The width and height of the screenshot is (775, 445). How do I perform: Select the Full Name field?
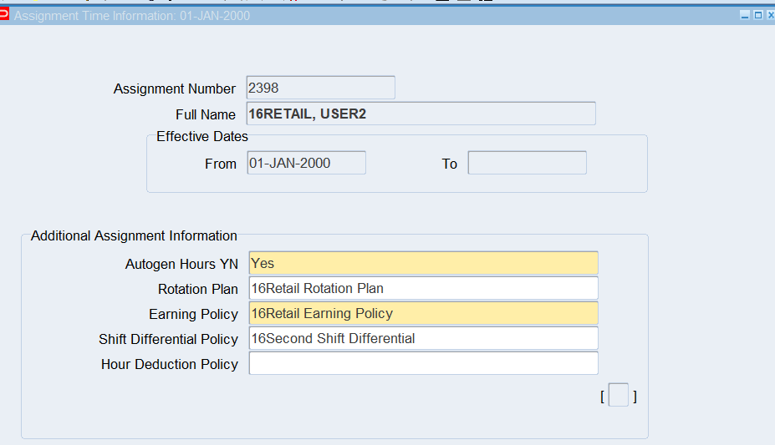tap(421, 114)
